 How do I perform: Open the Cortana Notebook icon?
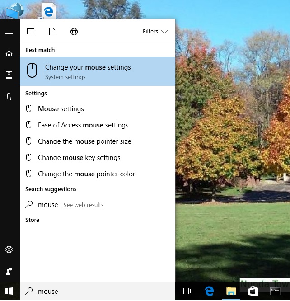pyautogui.click(x=9, y=75)
